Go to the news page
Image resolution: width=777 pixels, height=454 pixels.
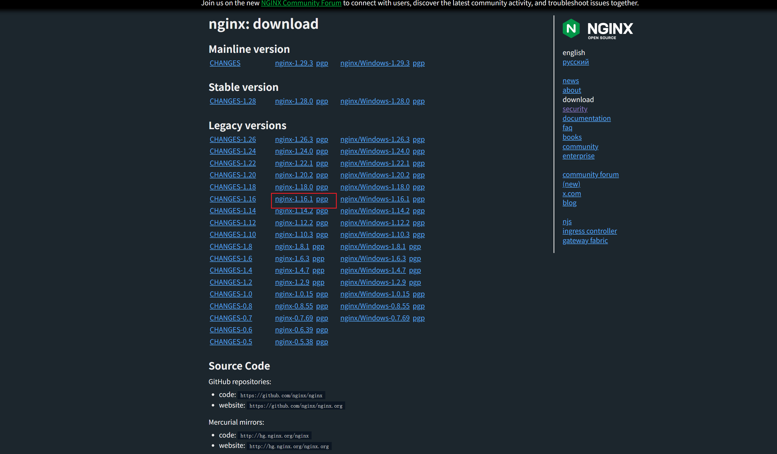click(570, 81)
